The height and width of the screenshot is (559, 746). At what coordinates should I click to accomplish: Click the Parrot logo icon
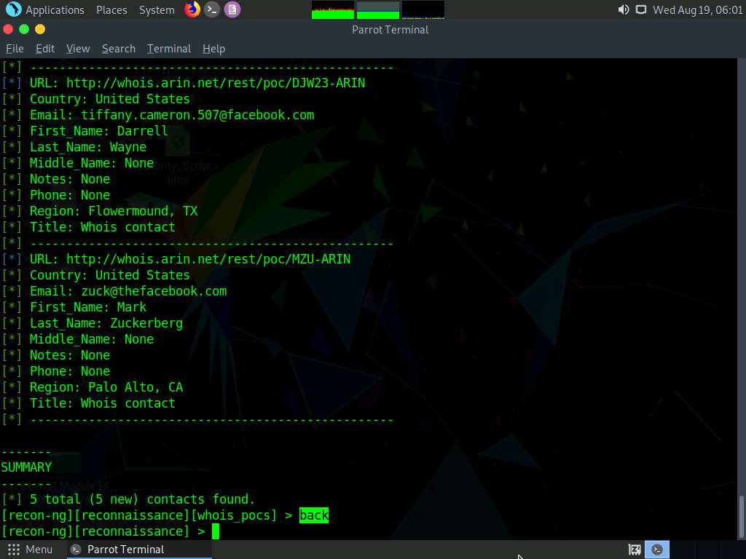[13, 9]
